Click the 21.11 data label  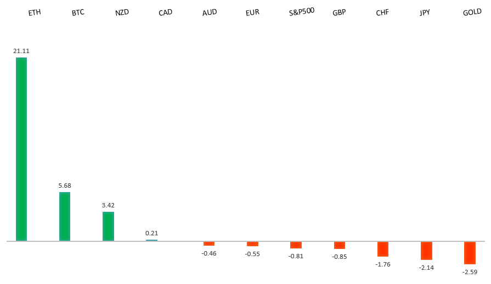[x=21, y=51]
